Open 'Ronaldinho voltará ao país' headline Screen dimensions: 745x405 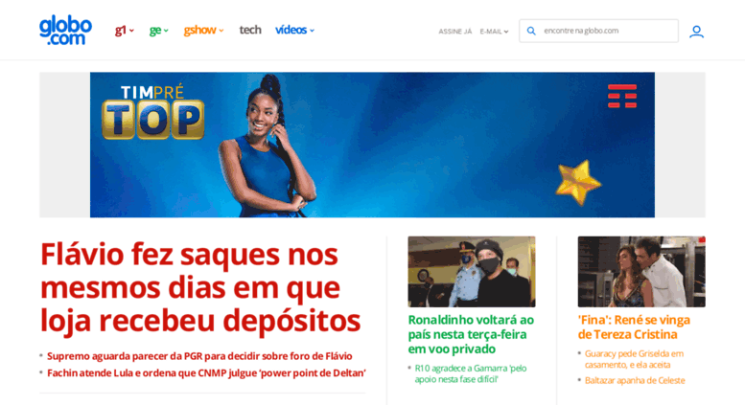click(471, 334)
